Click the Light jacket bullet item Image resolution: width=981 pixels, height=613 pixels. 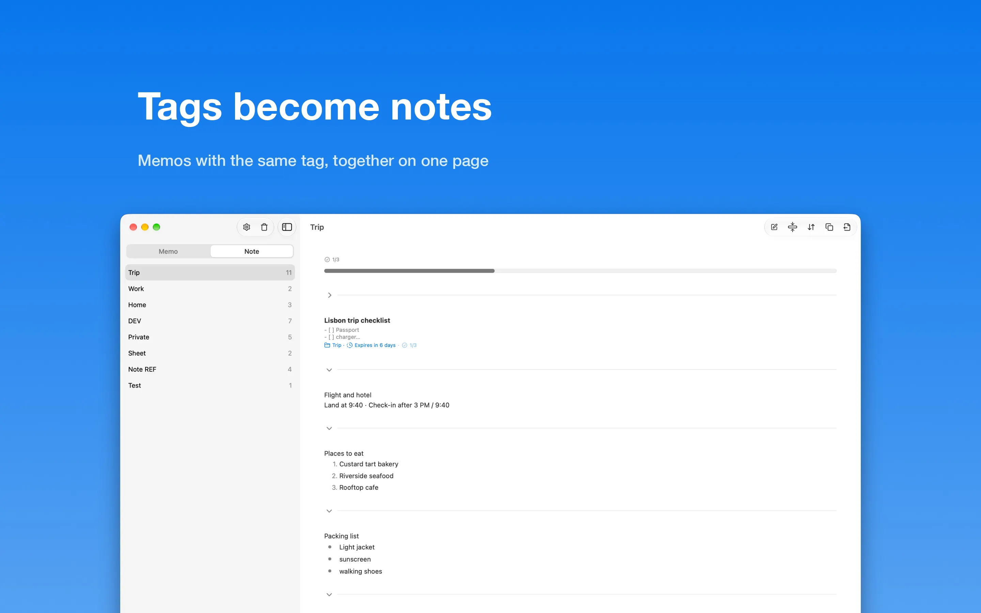(357, 547)
